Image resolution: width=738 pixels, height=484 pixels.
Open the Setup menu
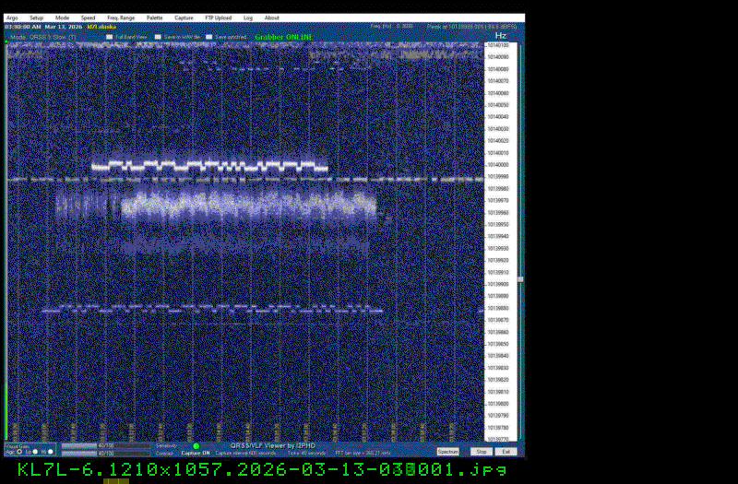coord(36,18)
